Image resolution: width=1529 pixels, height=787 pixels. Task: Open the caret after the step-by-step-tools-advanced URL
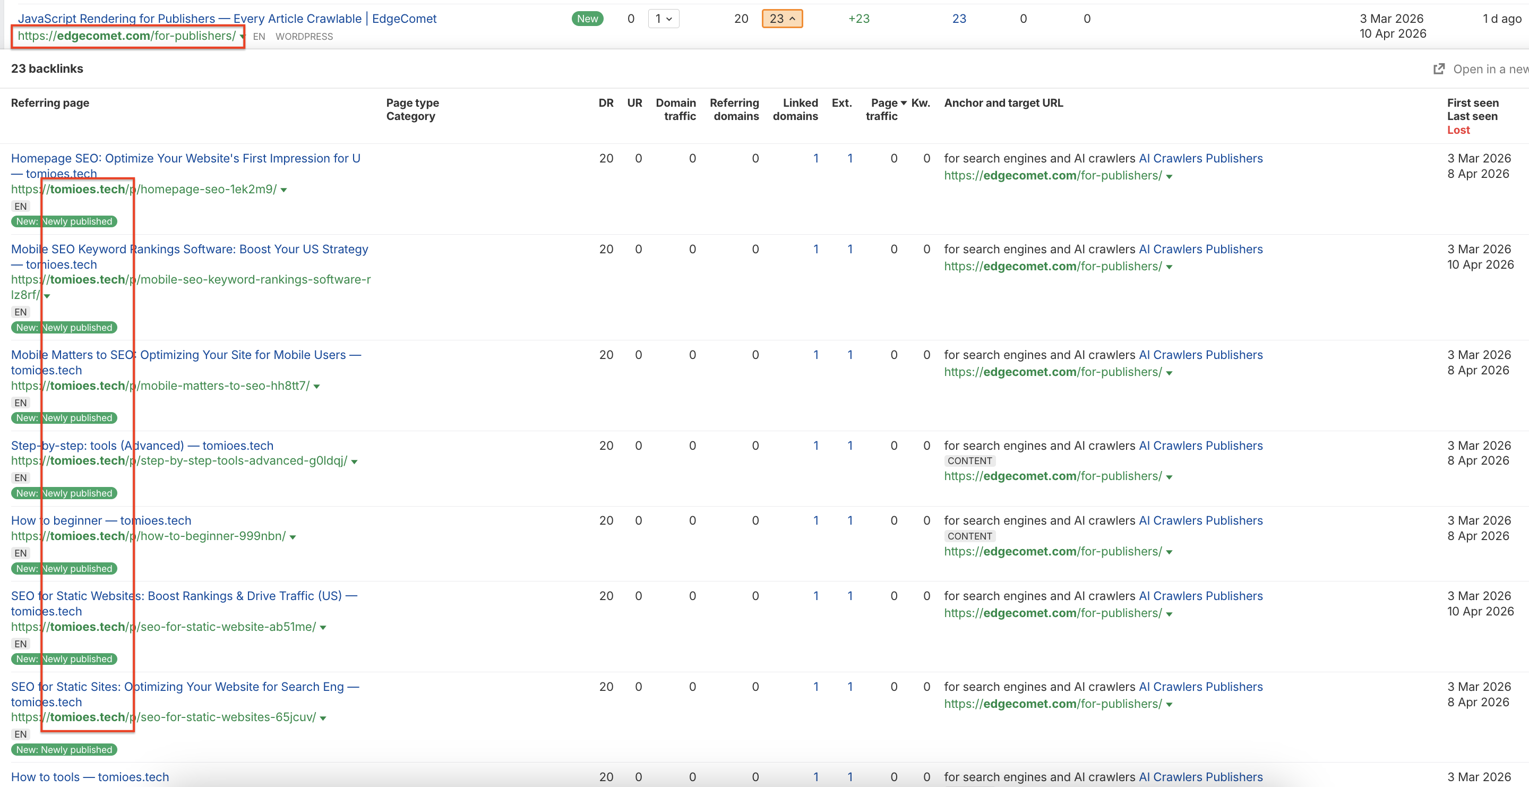coord(354,462)
